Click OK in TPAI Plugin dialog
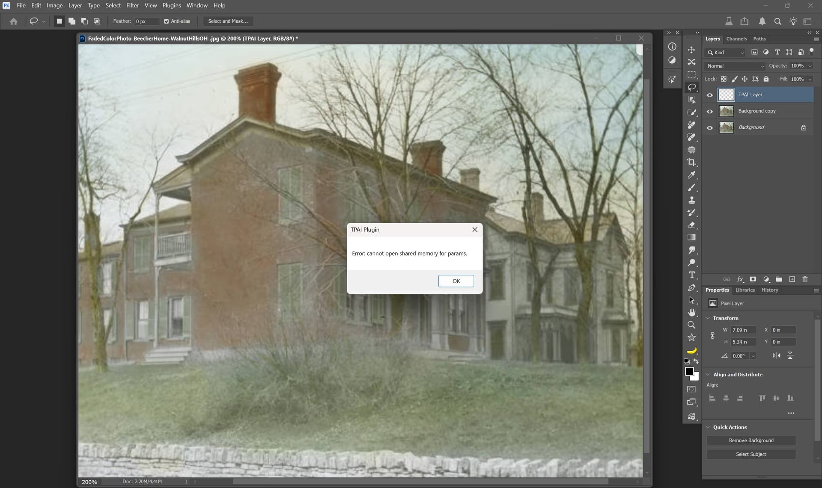 tap(456, 281)
